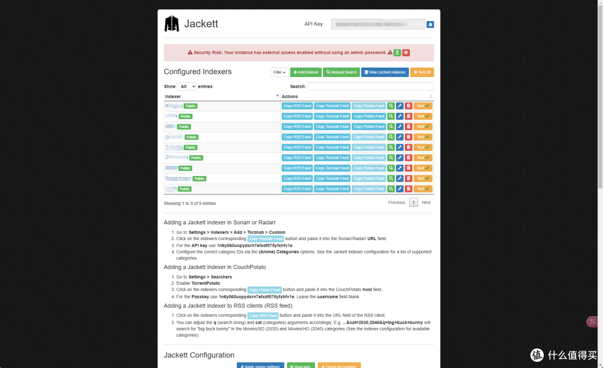
Task: Open the Show entries dropdown set to All
Action: 187,87
